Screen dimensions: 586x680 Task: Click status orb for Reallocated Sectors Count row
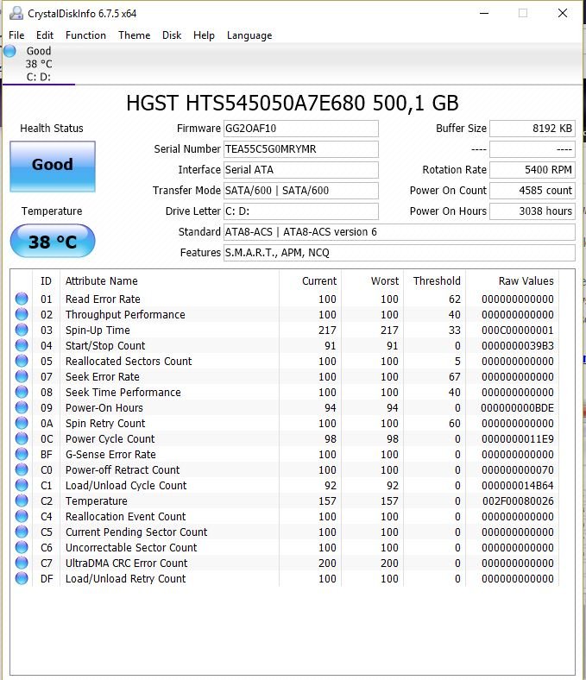22,361
